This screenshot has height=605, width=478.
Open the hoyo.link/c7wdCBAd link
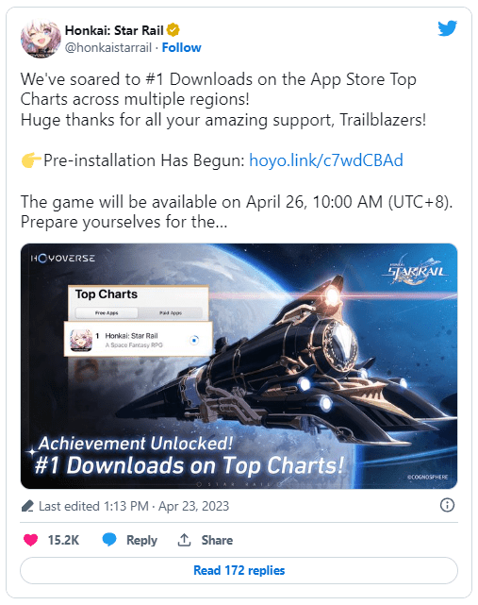[x=326, y=160]
